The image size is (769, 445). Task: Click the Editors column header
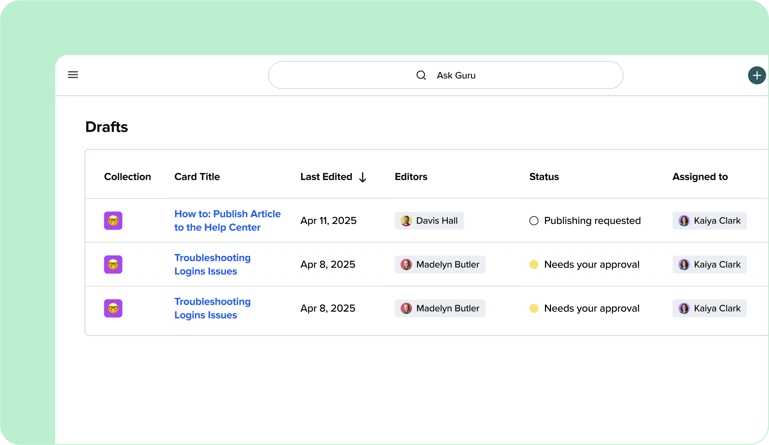(411, 177)
